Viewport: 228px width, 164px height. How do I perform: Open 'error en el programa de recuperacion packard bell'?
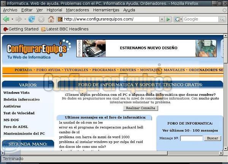point(101,127)
